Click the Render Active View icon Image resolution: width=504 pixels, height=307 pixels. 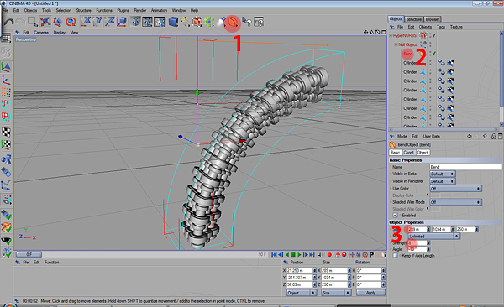point(135,22)
